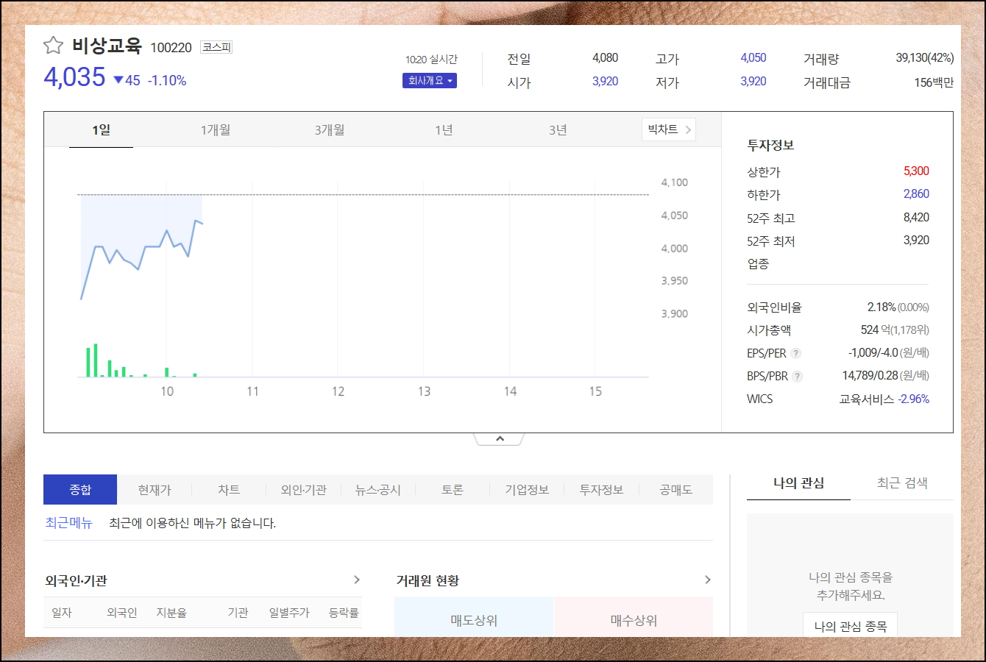Screen dimensions: 986x662
Task: Open the 공매도 tab
Action: pyautogui.click(x=675, y=489)
